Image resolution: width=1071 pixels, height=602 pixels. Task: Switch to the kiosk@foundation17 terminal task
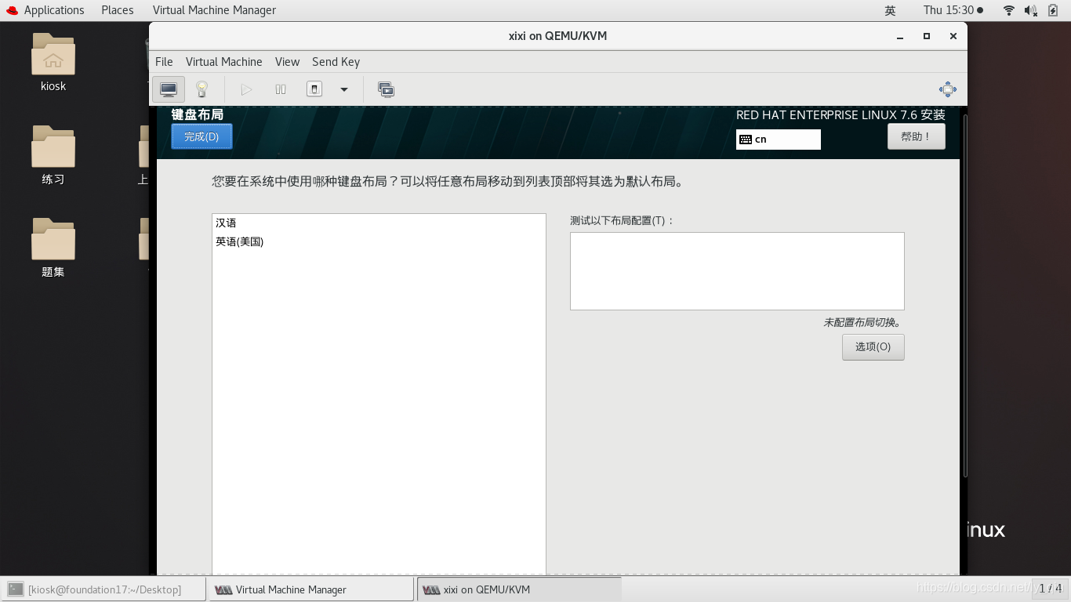(103, 589)
